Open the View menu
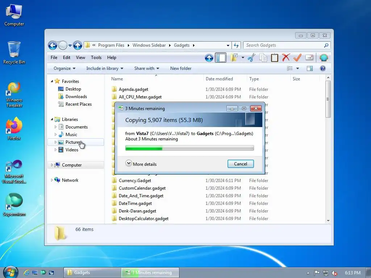The width and height of the screenshot is (371, 278). pos(80,58)
